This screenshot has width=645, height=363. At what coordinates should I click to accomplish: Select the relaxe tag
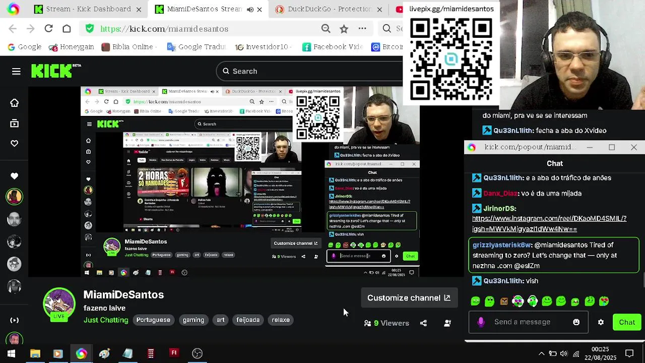pos(281,320)
